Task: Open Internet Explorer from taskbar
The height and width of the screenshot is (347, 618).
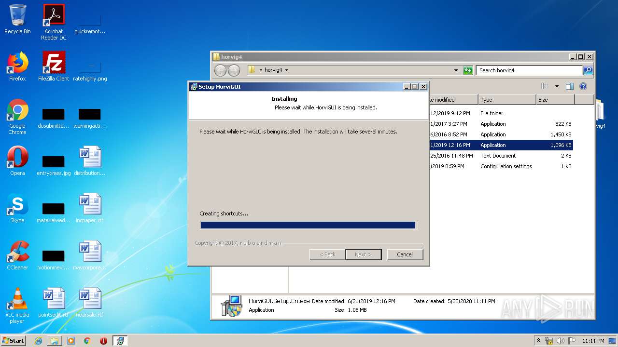Action: click(x=38, y=341)
